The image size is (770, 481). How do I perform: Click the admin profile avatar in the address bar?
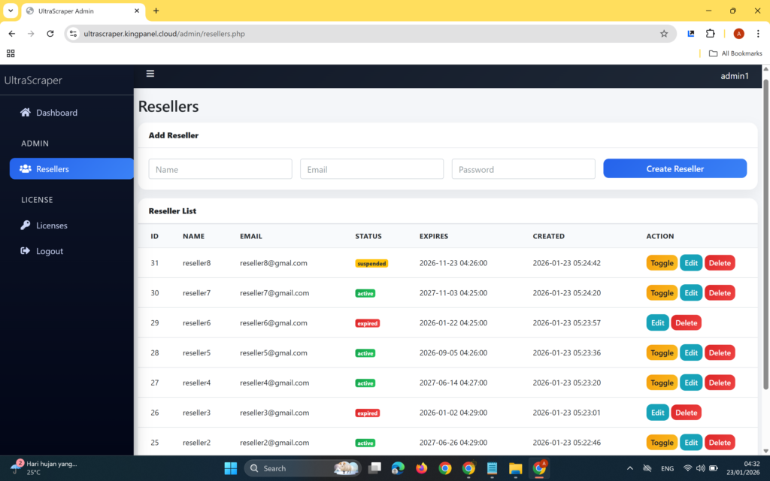click(x=738, y=33)
